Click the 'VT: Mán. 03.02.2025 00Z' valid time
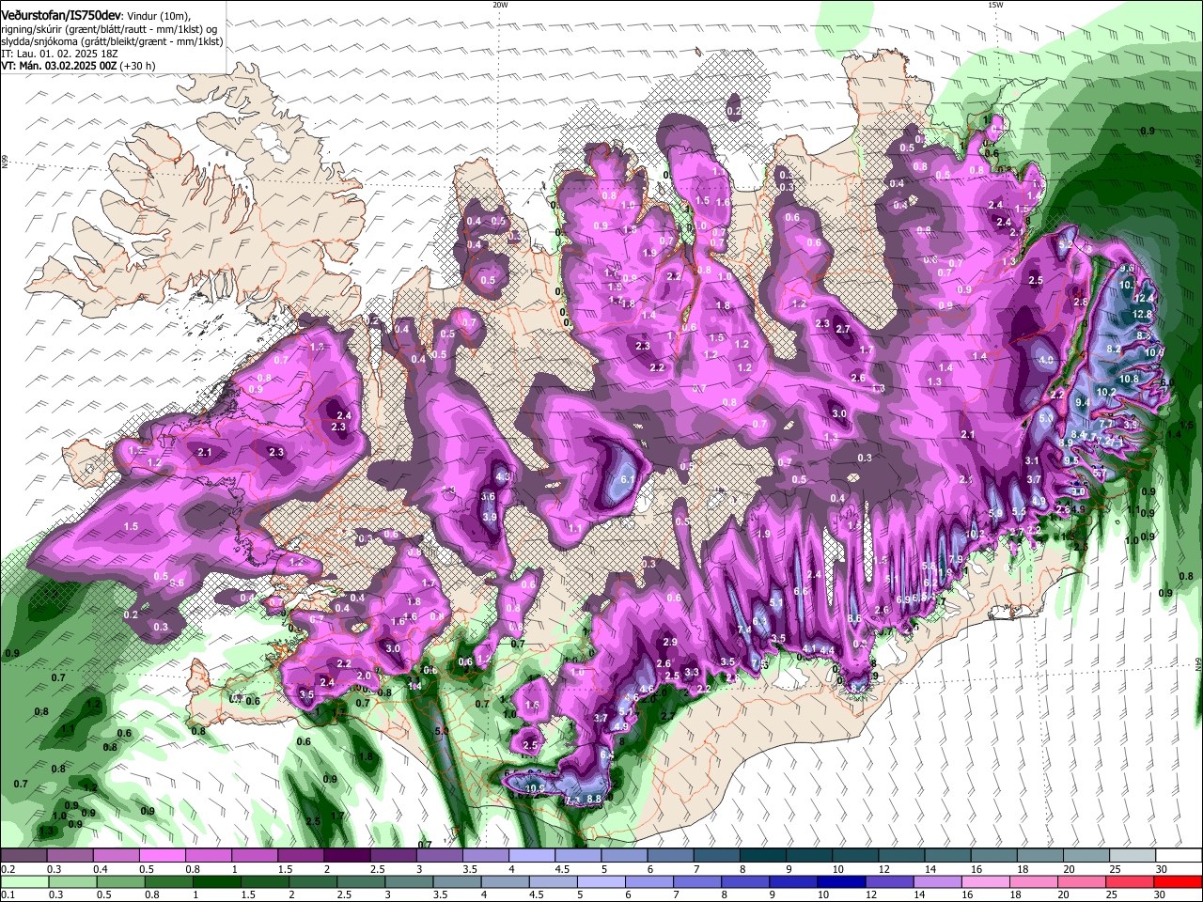1203x902 pixels. [58, 67]
